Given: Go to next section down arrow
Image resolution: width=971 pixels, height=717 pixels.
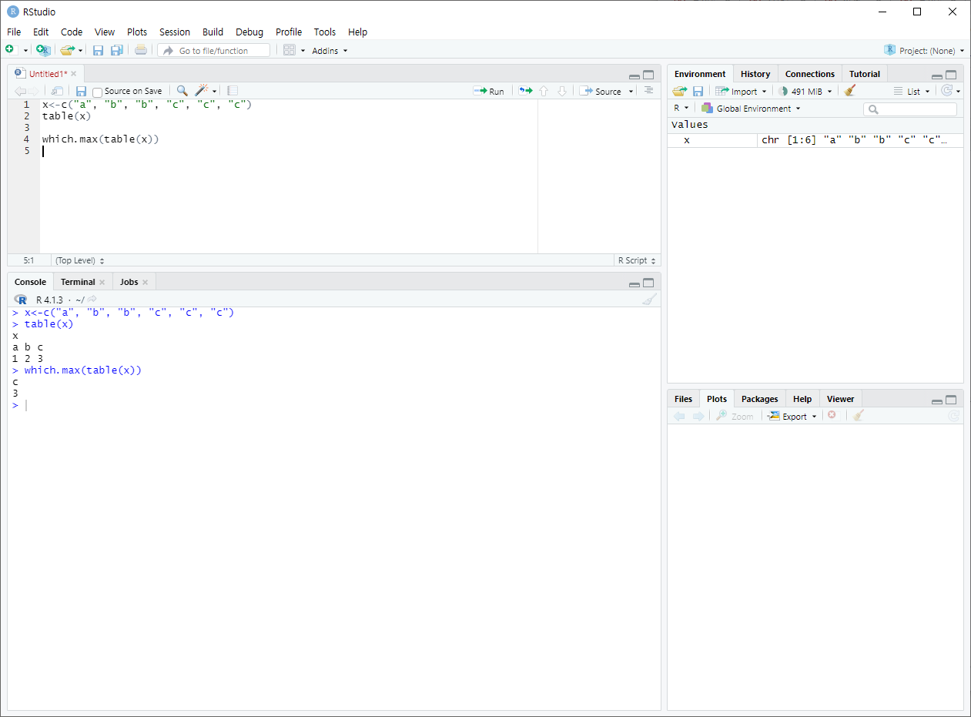Looking at the screenshot, I should (562, 91).
